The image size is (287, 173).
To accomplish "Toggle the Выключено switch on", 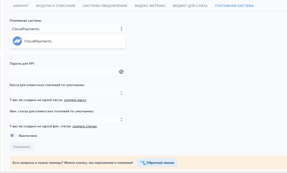I will point(12,136).
